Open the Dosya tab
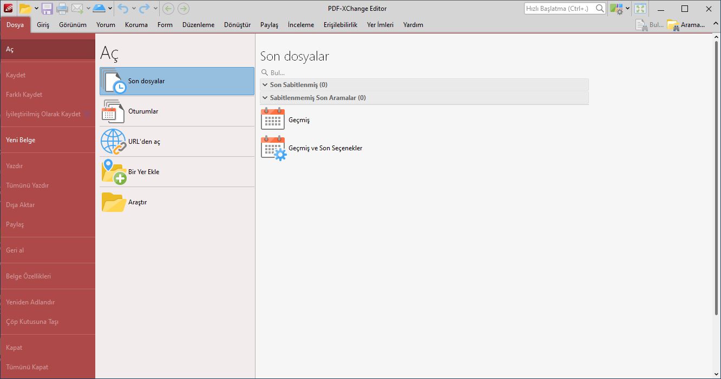The height and width of the screenshot is (379, 721). 15,25
